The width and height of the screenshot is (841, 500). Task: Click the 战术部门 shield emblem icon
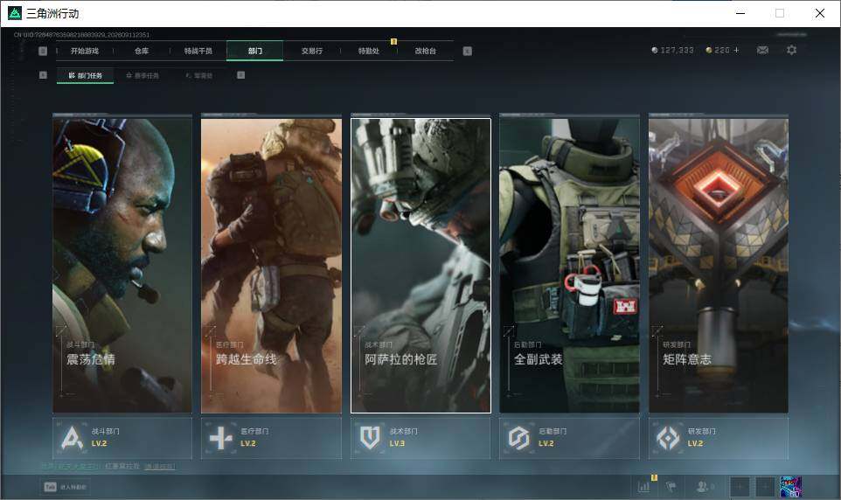pyautogui.click(x=370, y=438)
